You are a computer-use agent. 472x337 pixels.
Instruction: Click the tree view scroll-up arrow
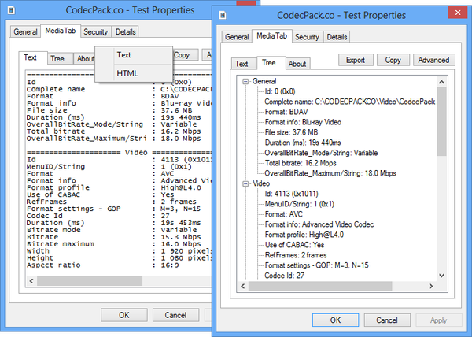[x=441, y=82]
